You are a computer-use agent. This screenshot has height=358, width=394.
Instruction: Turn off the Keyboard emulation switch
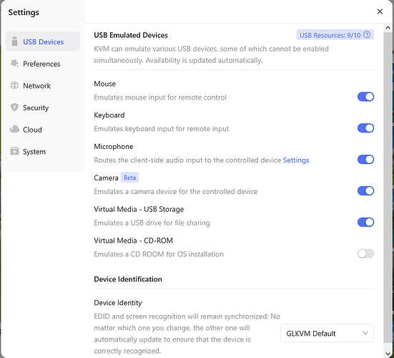[x=365, y=128]
